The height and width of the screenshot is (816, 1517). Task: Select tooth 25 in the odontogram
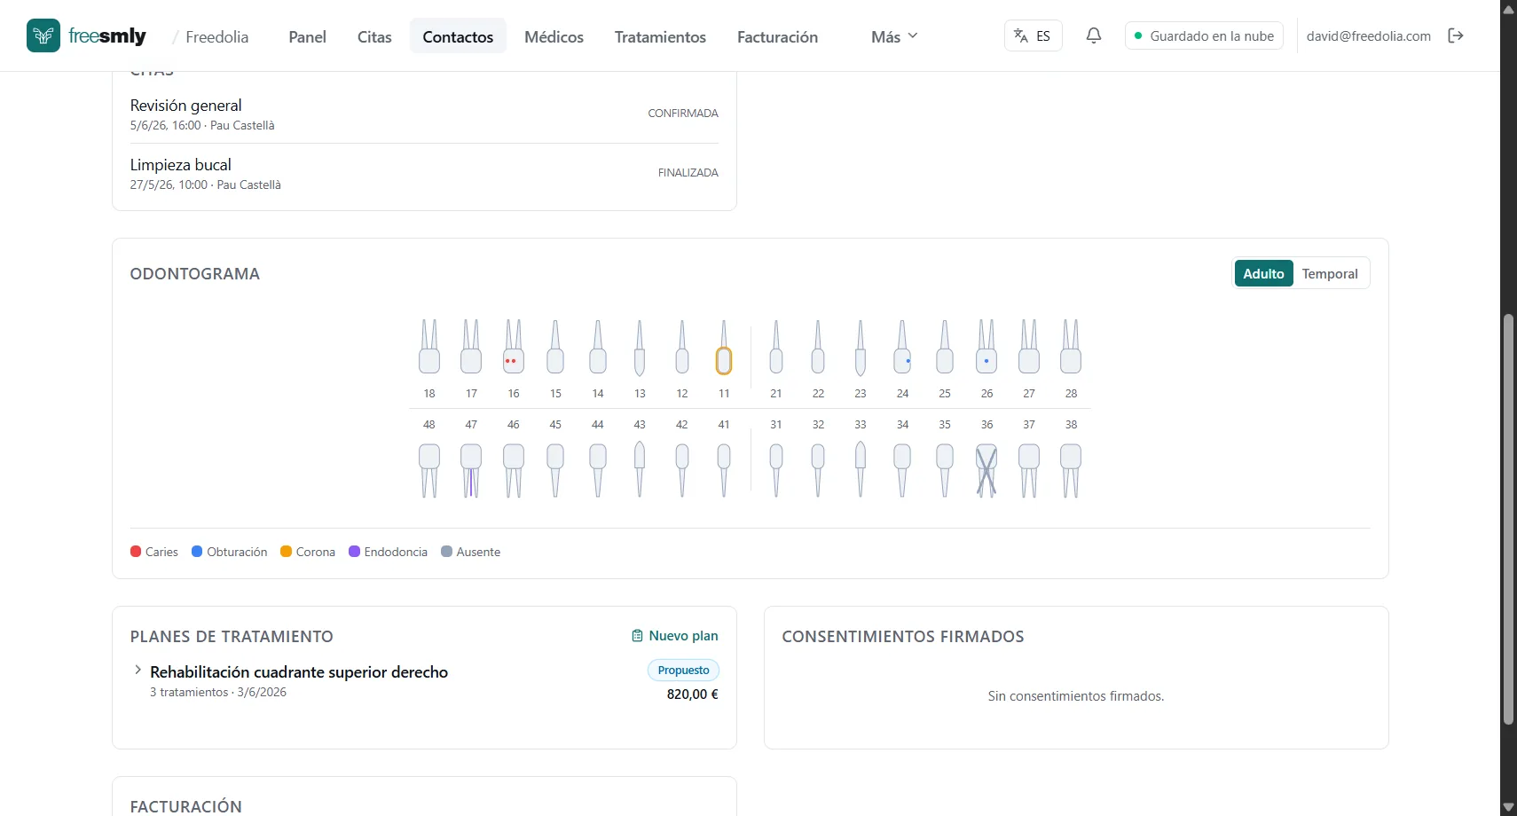pos(945,347)
